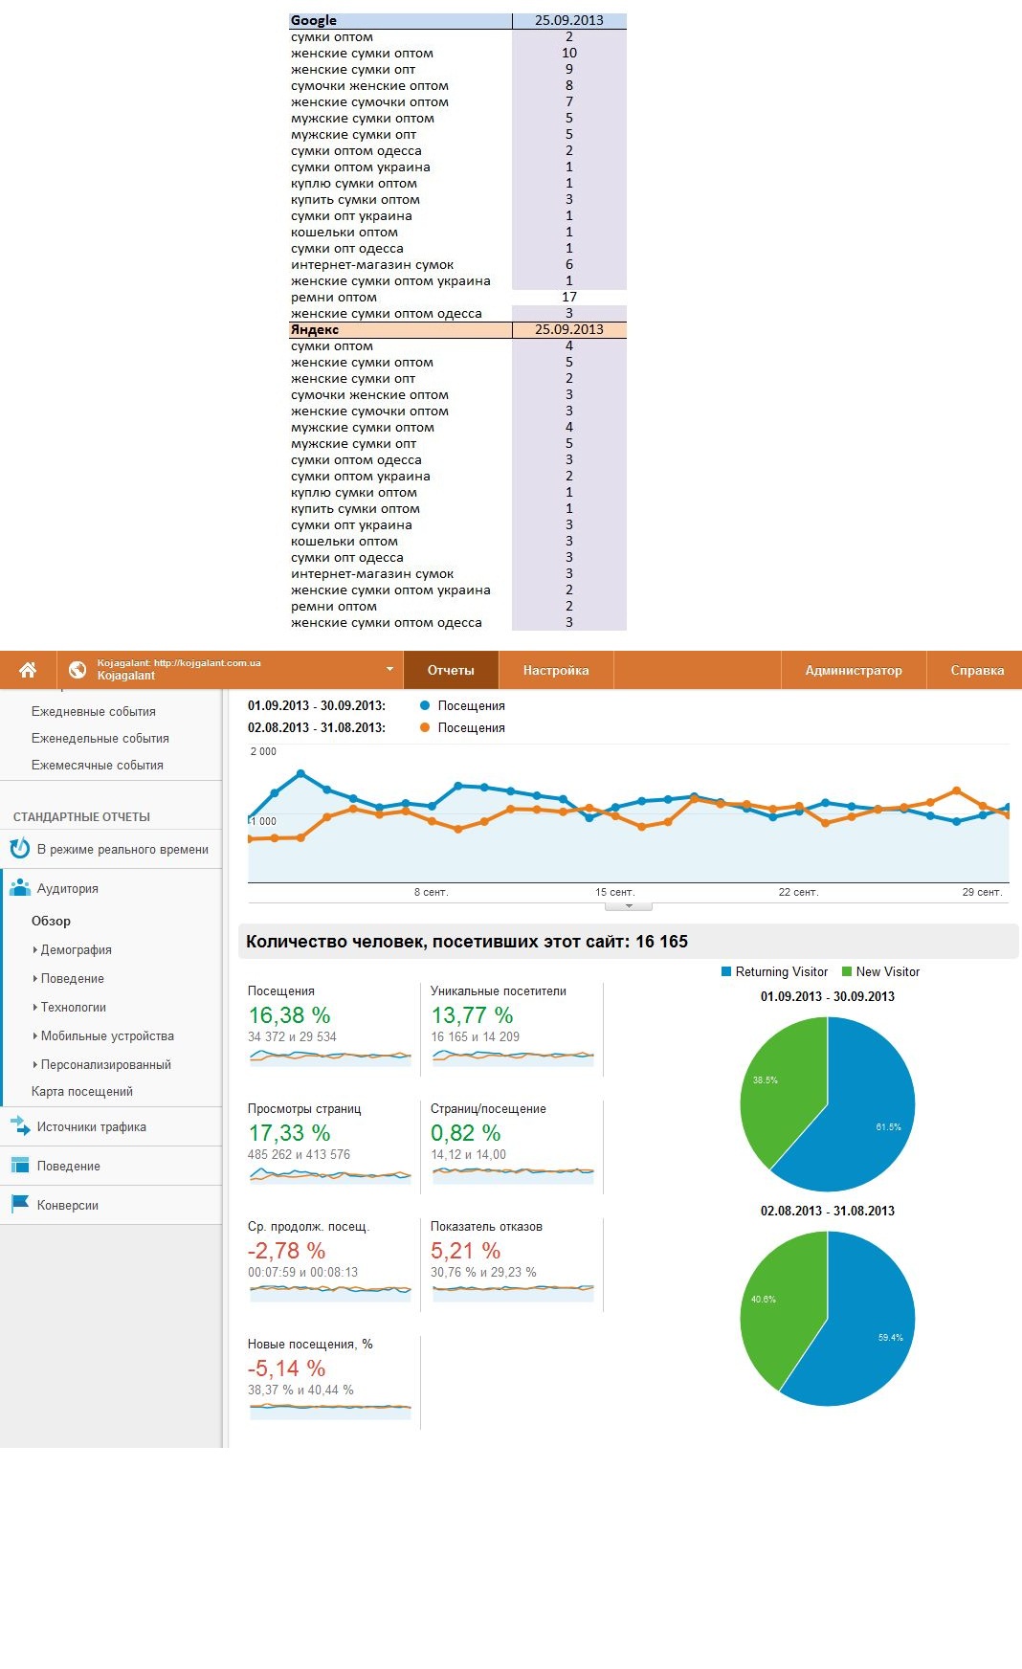Click the globe icon beside Kojagalant account
Screen dimensions: 1022x1669
click(x=78, y=670)
